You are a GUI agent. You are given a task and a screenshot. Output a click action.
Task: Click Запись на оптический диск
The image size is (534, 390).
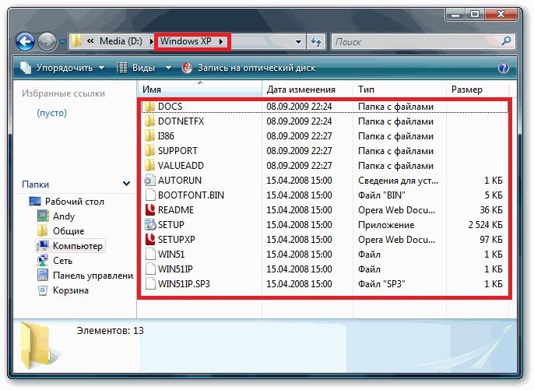248,68
